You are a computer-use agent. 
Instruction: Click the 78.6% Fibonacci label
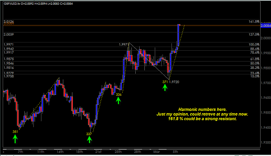[x=255, y=52]
